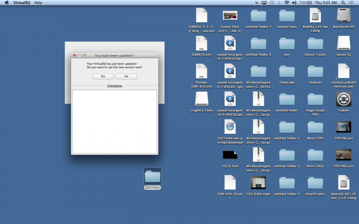Select the Graphics Tools drive icon

coord(201,99)
